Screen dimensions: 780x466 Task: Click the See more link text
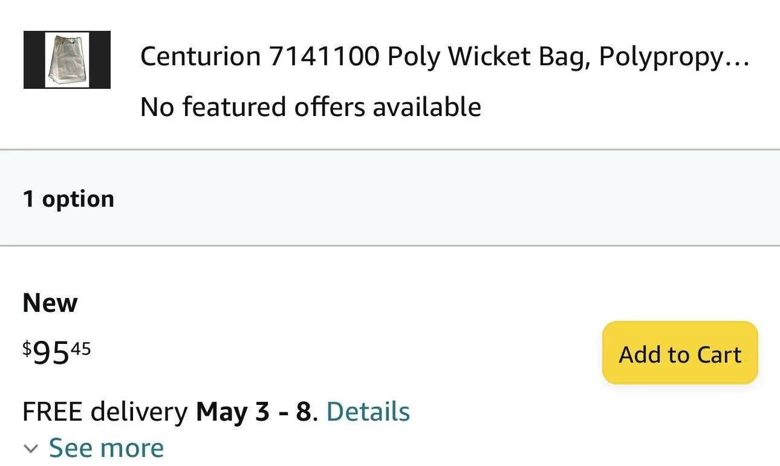click(106, 448)
